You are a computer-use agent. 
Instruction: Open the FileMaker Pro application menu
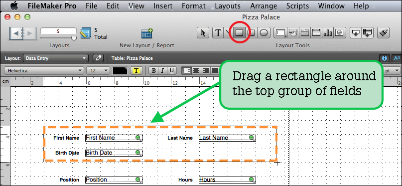52,6
